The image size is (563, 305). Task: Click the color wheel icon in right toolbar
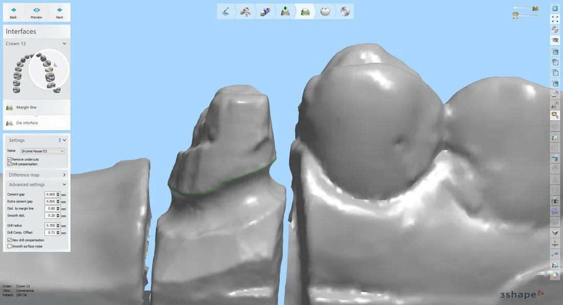555,275
